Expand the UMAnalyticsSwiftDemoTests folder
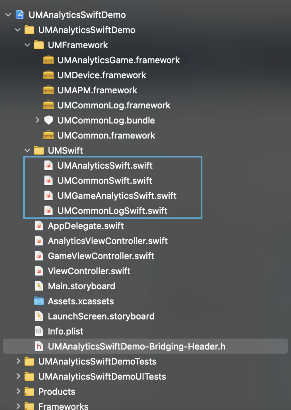The height and width of the screenshot is (410, 291). coord(18,361)
